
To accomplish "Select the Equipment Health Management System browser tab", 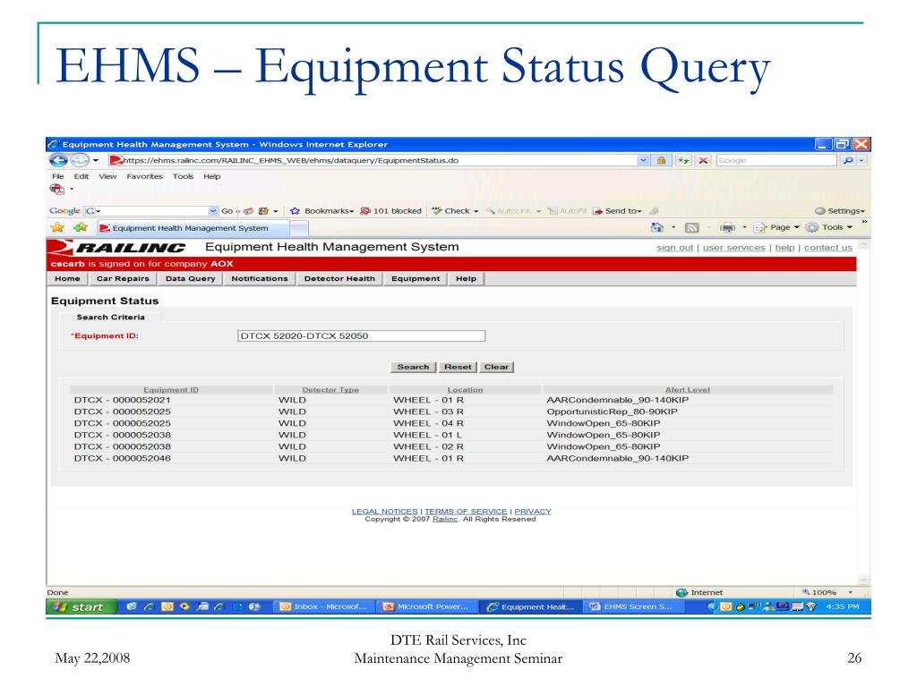I will click(x=192, y=228).
